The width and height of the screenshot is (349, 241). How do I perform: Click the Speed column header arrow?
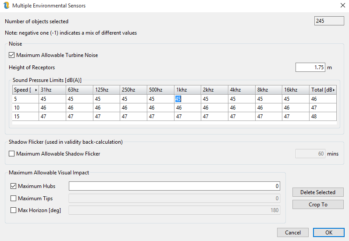click(36, 90)
